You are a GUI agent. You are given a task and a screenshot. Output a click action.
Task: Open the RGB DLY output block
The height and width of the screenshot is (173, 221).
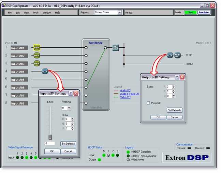point(177,55)
